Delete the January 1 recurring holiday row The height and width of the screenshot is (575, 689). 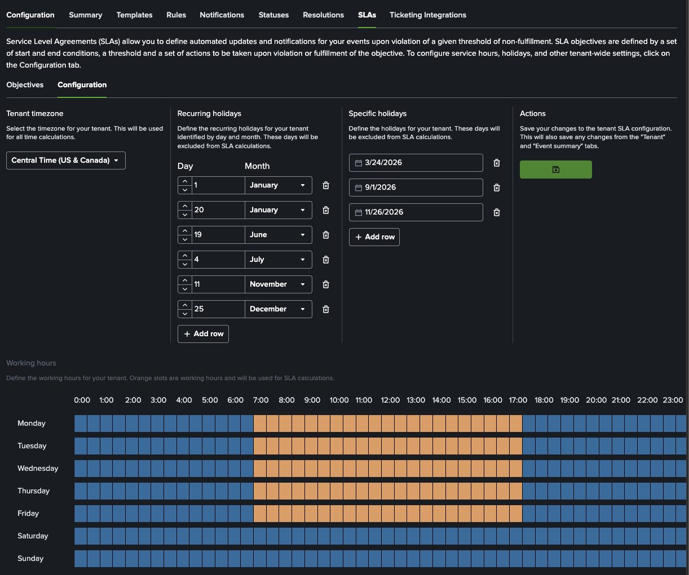pyautogui.click(x=326, y=185)
